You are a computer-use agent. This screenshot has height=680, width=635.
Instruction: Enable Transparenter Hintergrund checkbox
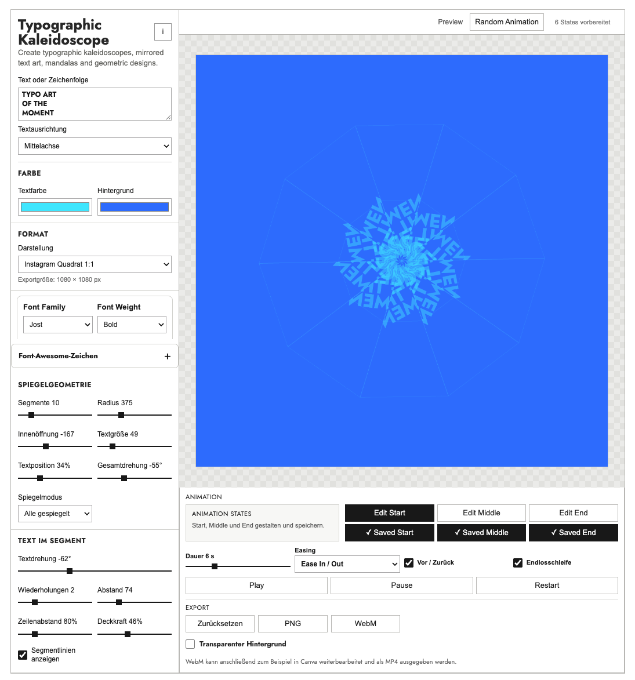coord(190,644)
